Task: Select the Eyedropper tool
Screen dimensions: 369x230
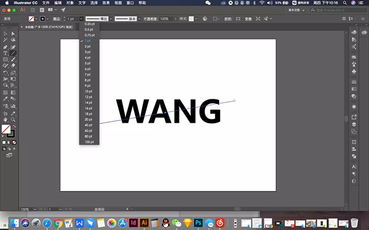Action: [x=5, y=99]
